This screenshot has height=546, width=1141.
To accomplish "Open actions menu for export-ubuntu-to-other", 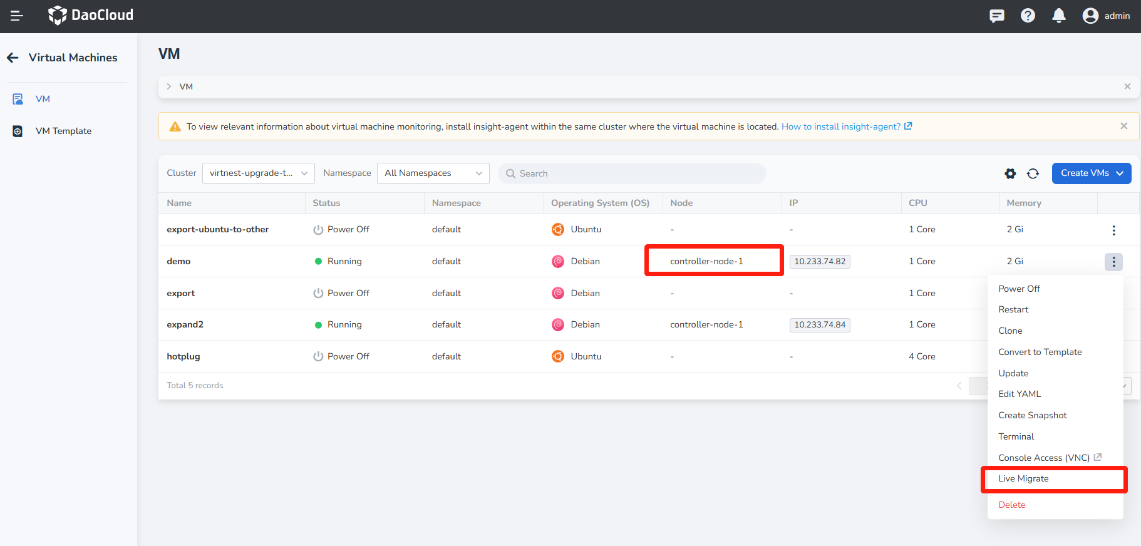I will pos(1113,230).
